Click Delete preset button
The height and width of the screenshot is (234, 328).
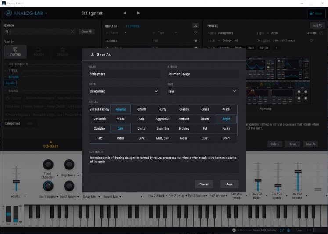pos(275,144)
